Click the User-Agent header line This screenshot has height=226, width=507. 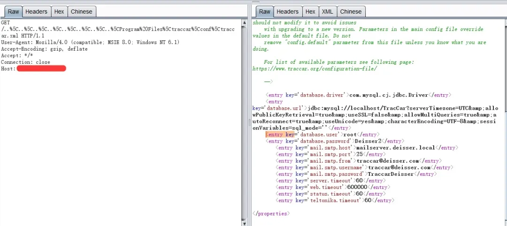tap(90, 42)
